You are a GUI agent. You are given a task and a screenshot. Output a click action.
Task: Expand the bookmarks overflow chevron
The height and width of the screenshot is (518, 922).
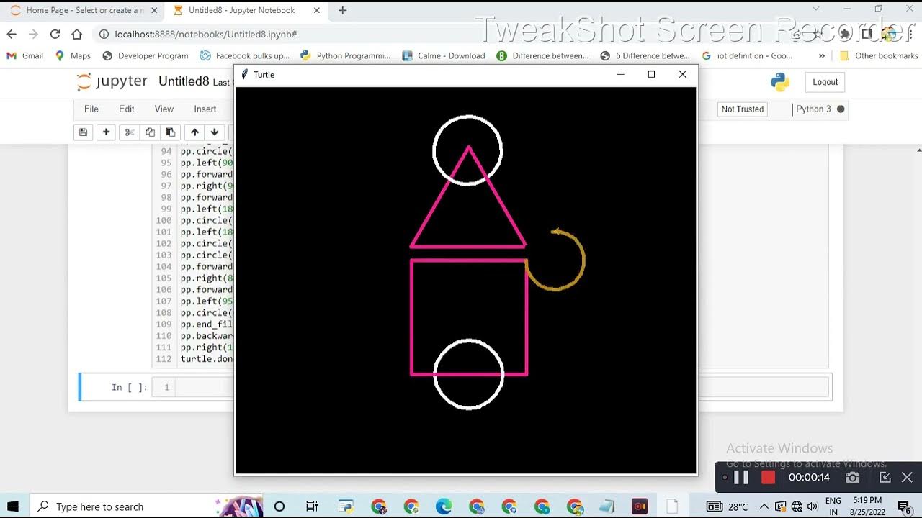click(822, 55)
